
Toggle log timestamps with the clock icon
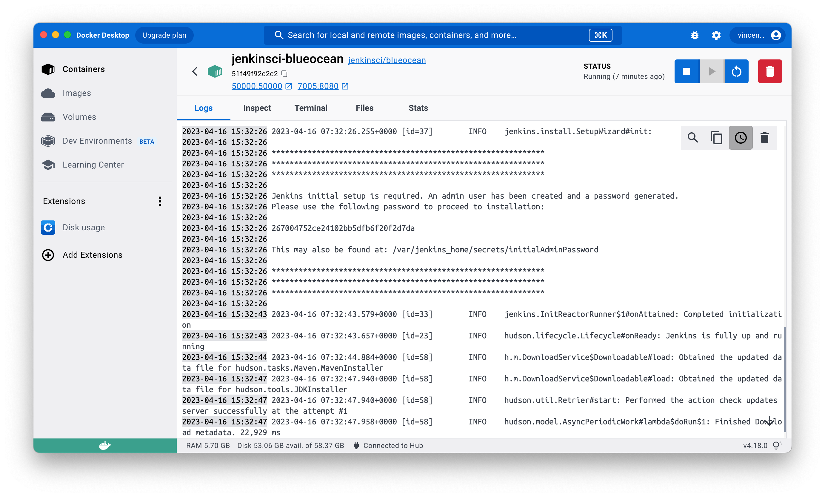point(740,138)
